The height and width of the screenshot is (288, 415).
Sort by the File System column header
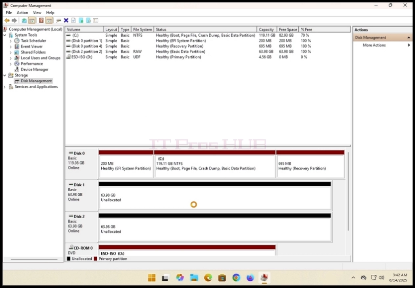pyautogui.click(x=143, y=29)
